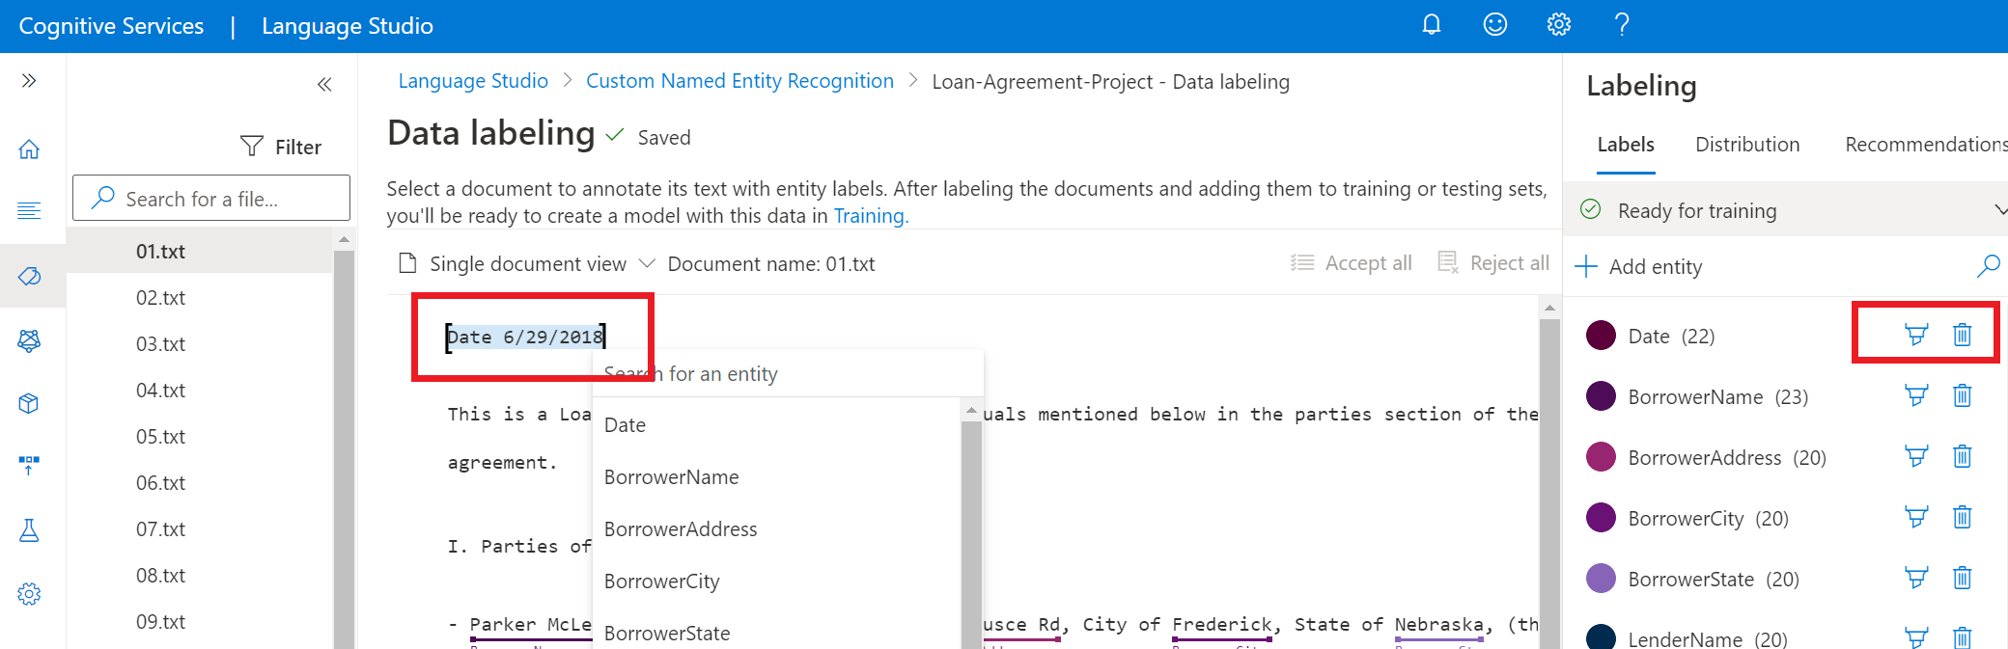Collapse the file list panel
This screenshot has width=2008, height=649.
[x=324, y=85]
